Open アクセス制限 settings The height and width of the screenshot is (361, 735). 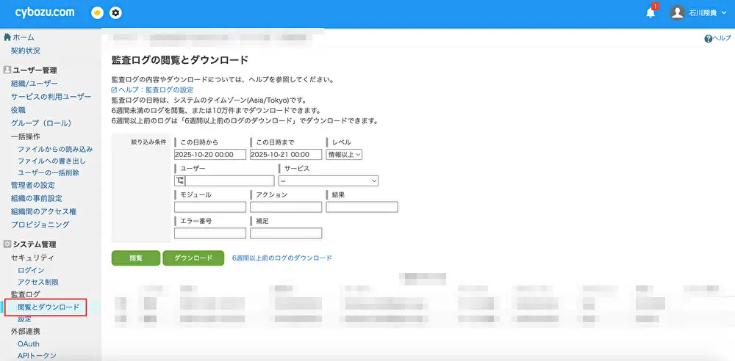click(x=38, y=282)
